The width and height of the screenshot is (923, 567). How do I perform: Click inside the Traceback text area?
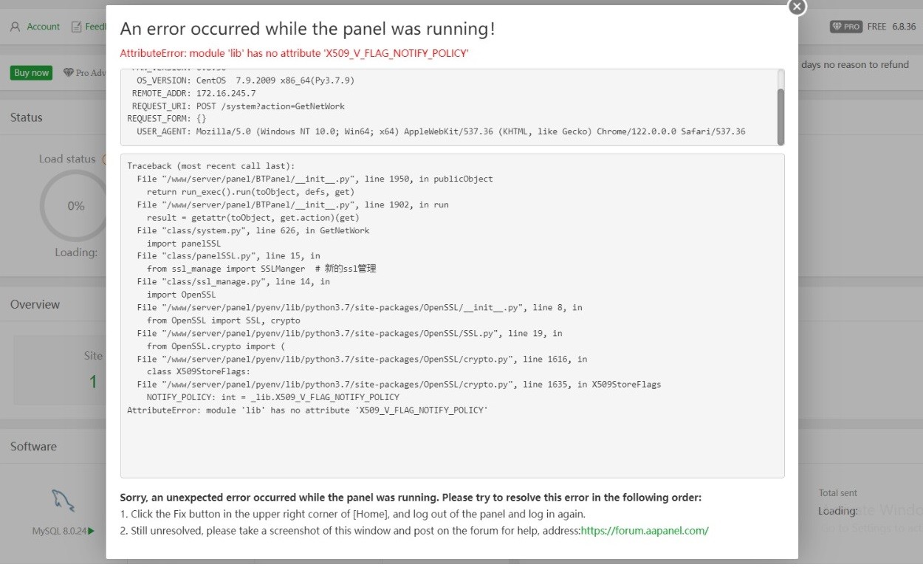pos(452,443)
